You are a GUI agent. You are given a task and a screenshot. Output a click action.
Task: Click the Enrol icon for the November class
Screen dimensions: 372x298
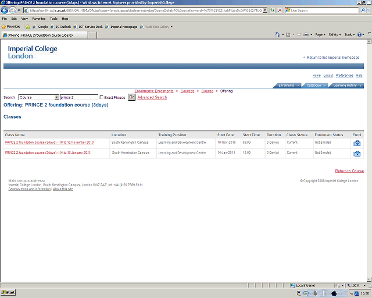click(357, 143)
